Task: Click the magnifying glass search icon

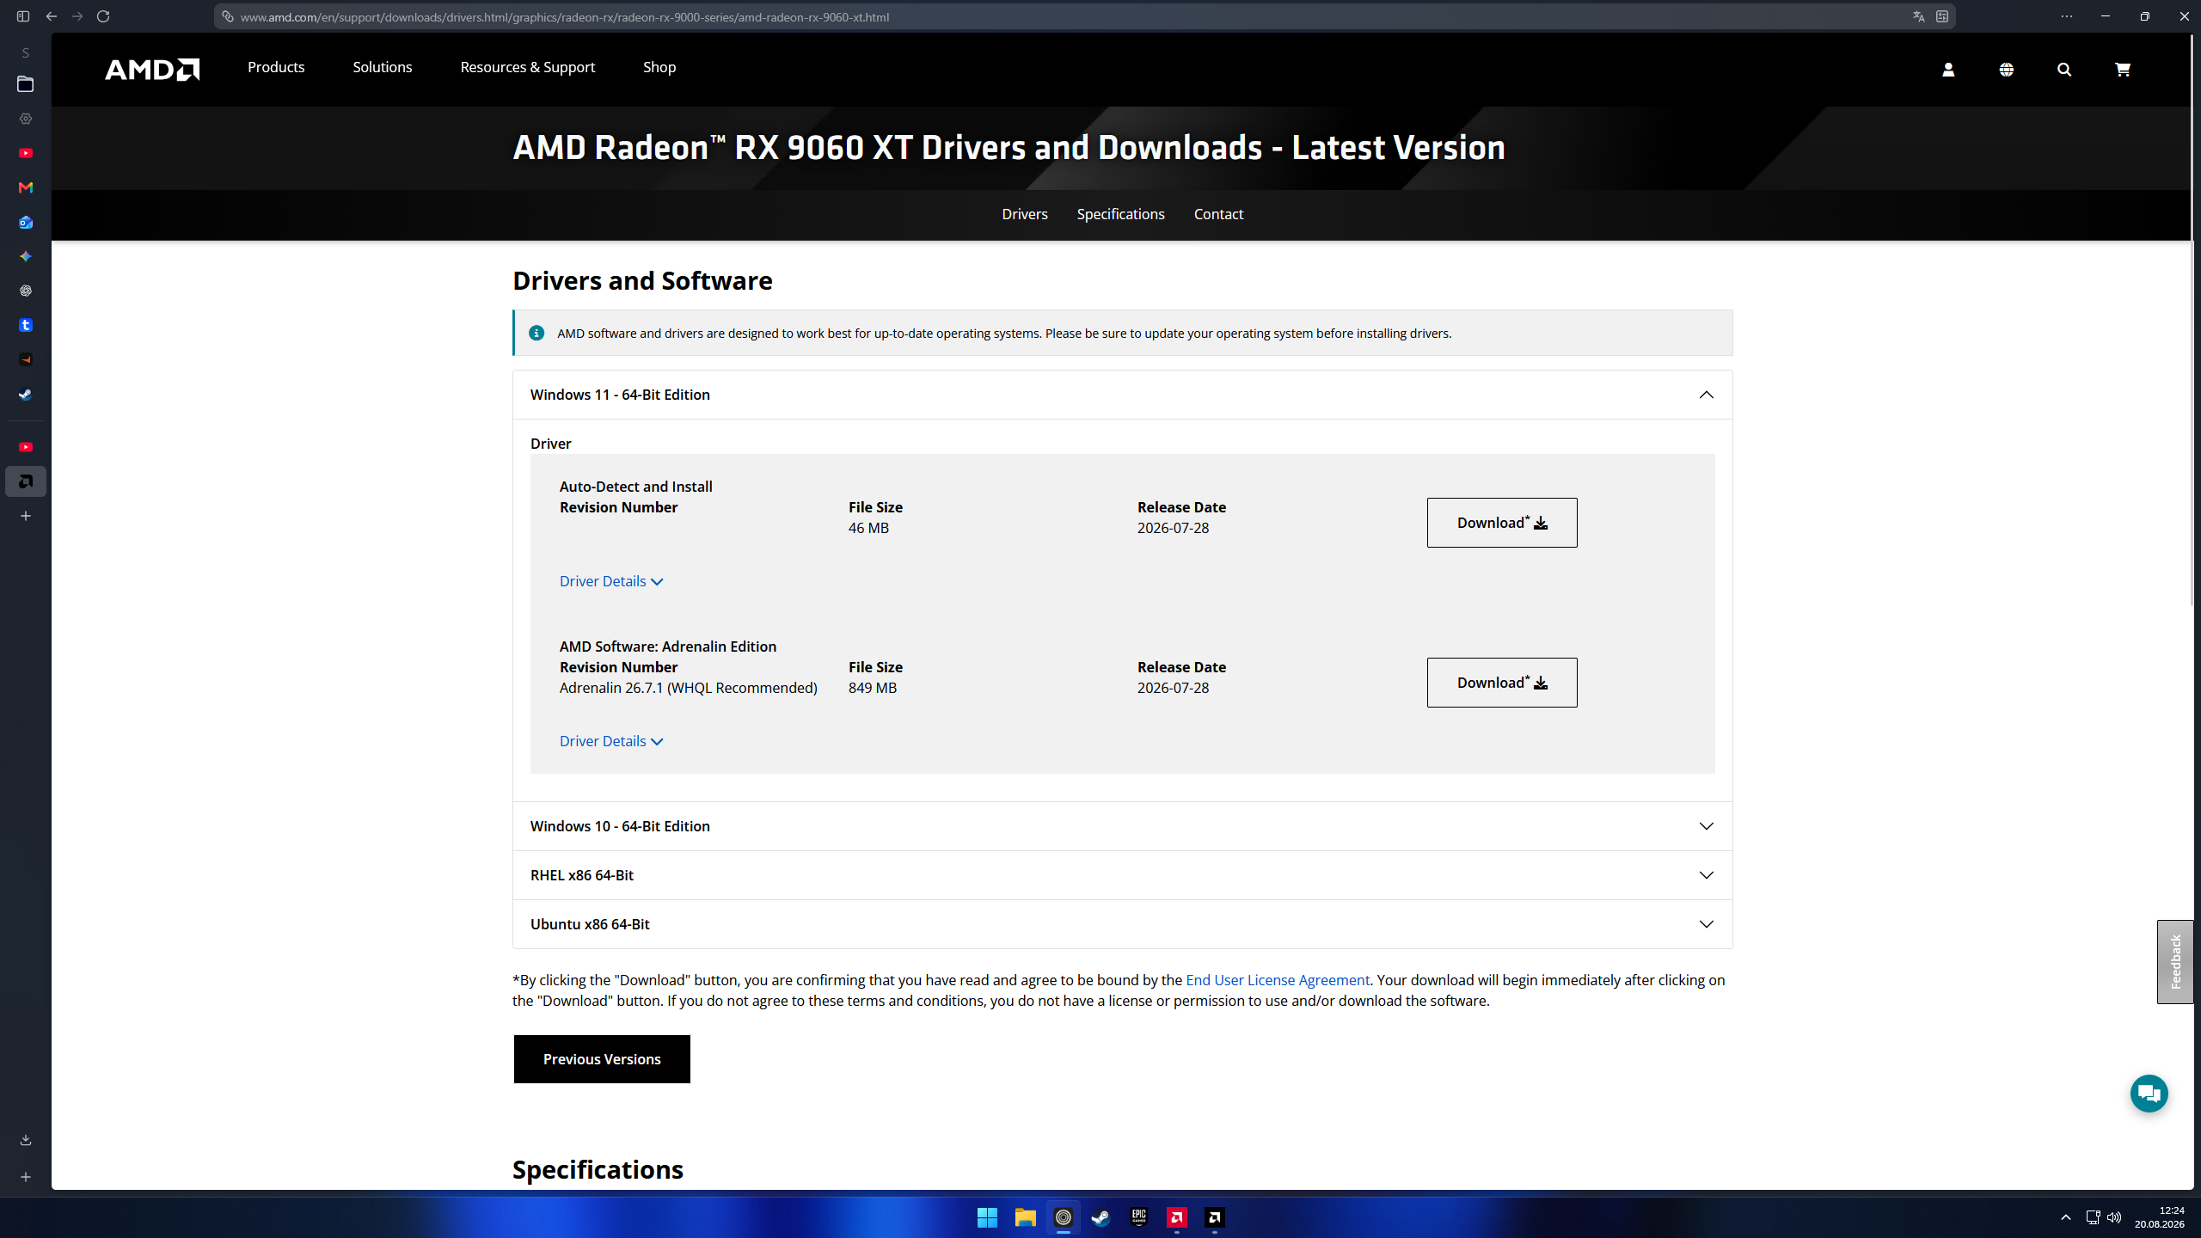Action: [x=2064, y=70]
